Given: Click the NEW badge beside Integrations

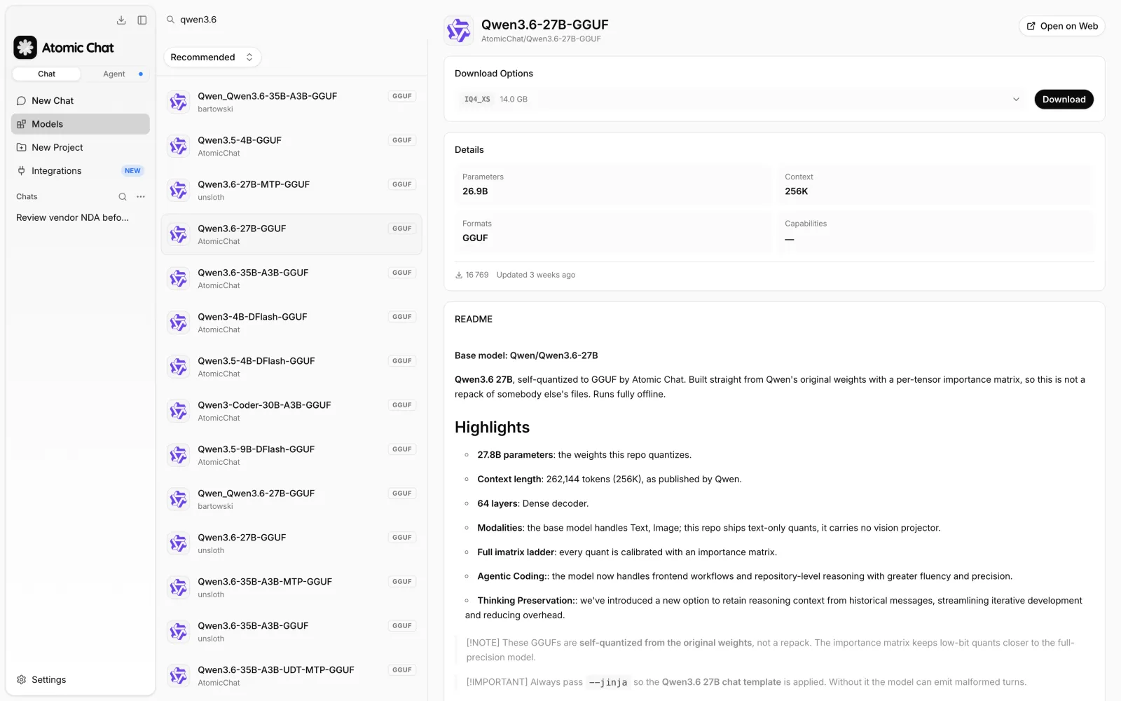Looking at the screenshot, I should point(132,171).
